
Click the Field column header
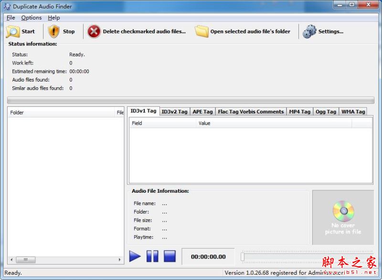[x=162, y=123]
